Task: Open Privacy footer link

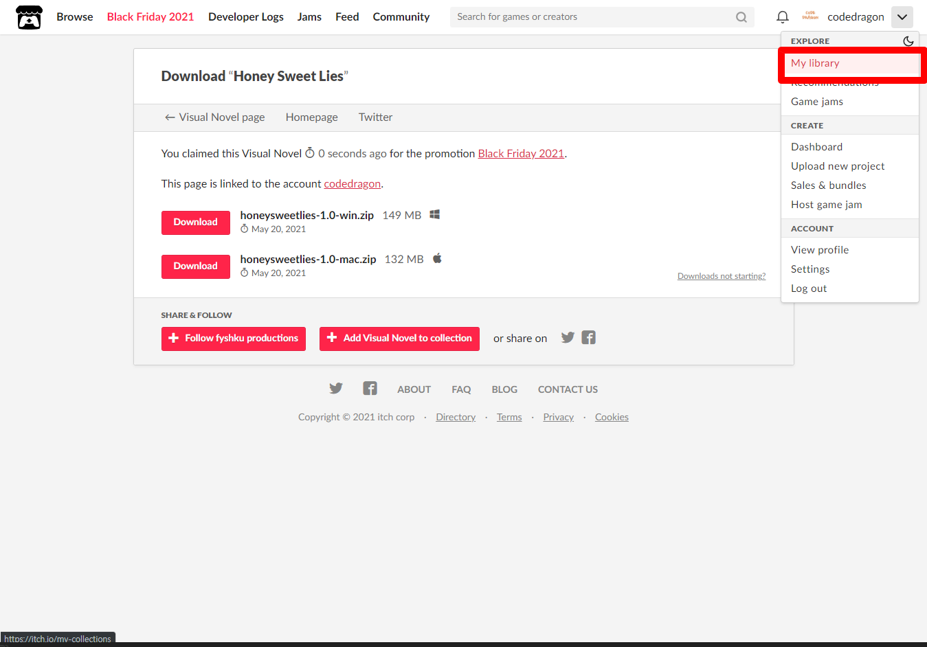Action: coord(559,417)
